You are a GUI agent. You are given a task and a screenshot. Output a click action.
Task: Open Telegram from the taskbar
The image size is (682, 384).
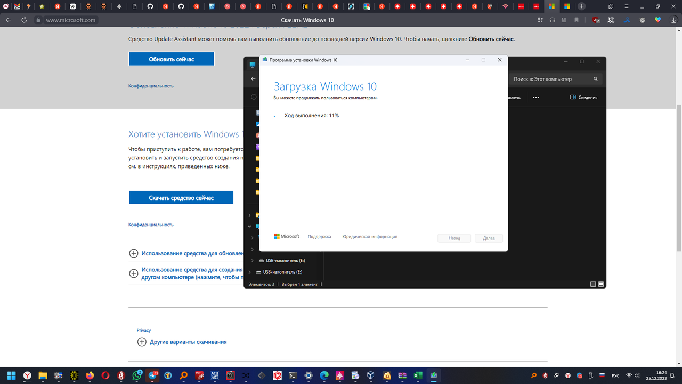[x=152, y=375]
